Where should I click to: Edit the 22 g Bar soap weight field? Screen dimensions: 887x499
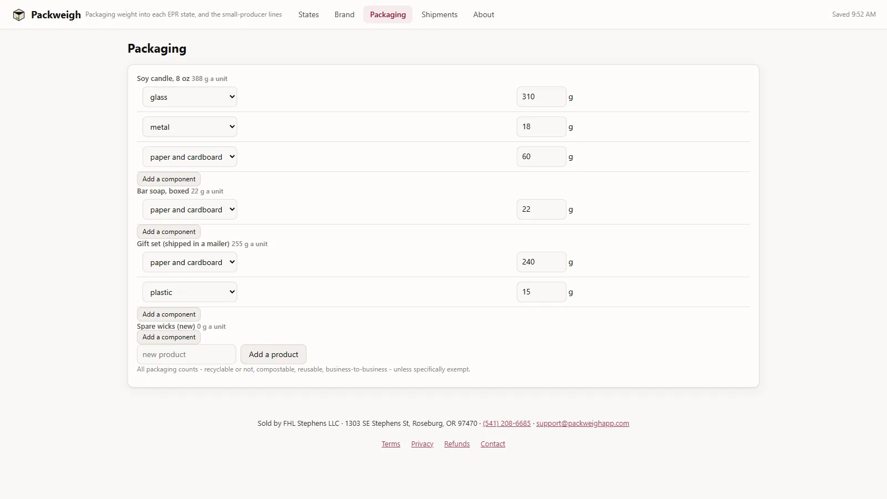click(541, 209)
